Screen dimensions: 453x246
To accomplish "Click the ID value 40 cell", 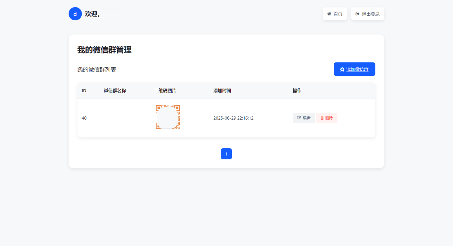I will 84,118.
